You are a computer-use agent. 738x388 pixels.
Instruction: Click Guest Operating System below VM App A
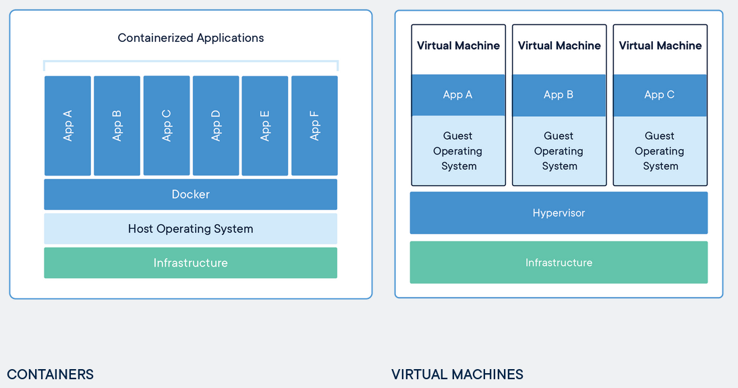click(x=458, y=151)
